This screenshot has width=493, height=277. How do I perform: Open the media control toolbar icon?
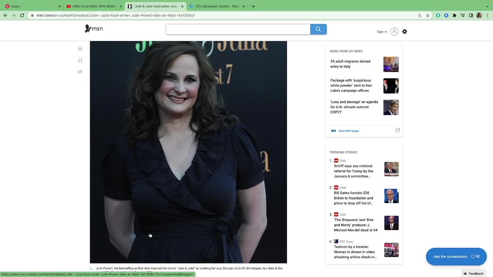click(463, 15)
